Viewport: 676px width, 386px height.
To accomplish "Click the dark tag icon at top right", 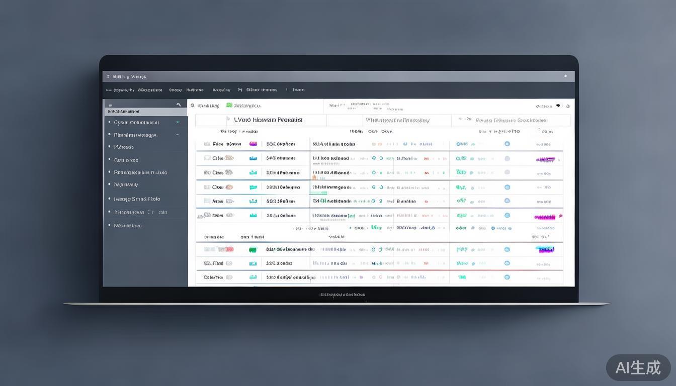I will pyautogui.click(x=558, y=106).
